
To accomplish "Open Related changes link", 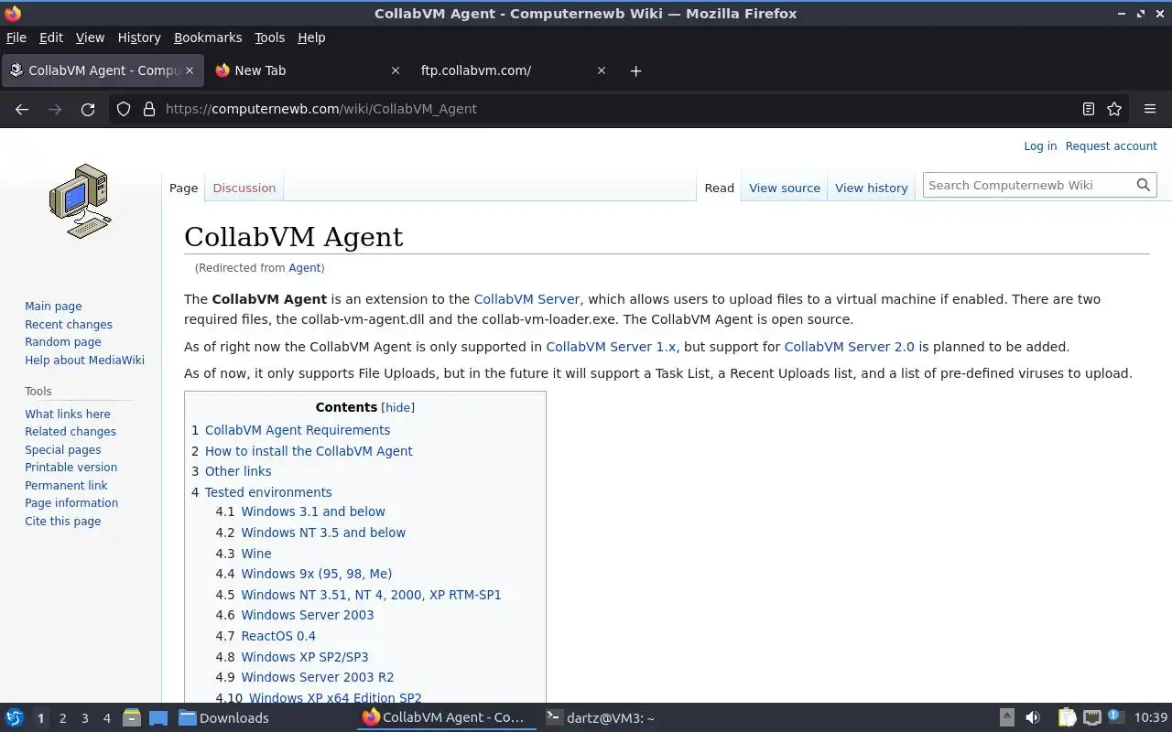I will (x=71, y=431).
